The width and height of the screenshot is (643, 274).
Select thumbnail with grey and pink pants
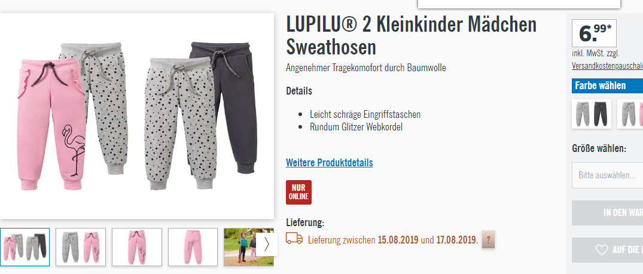click(81, 247)
